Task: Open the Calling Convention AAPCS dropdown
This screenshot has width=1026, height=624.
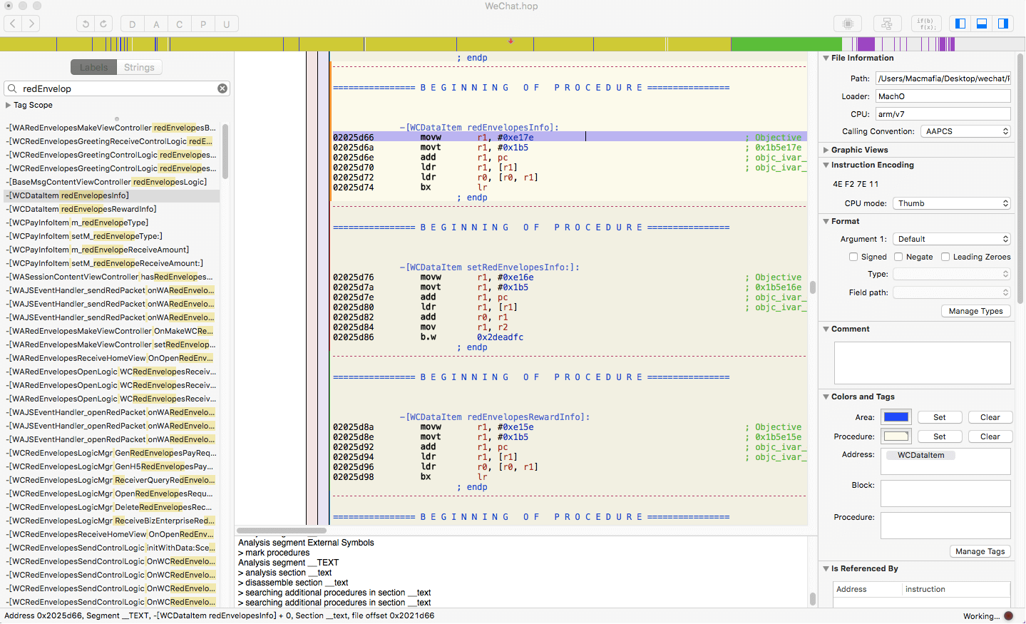Action: click(x=965, y=131)
